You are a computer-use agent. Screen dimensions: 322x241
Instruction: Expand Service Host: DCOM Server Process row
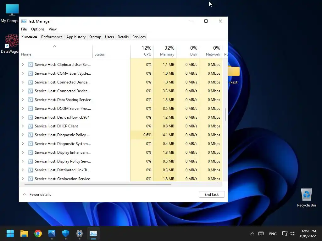click(23, 109)
